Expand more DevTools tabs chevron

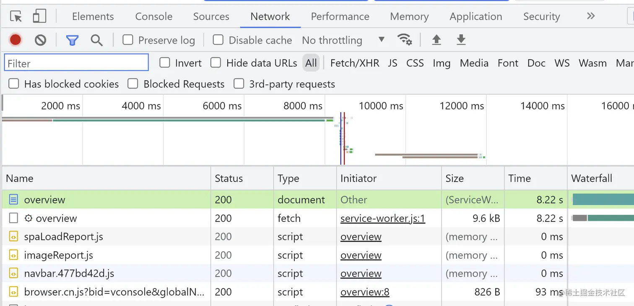click(591, 16)
